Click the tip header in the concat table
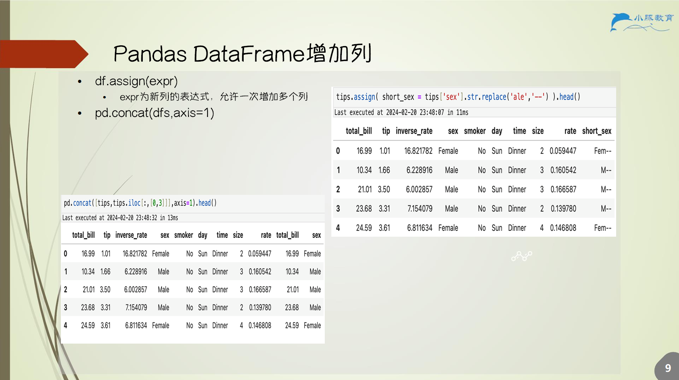 point(107,235)
